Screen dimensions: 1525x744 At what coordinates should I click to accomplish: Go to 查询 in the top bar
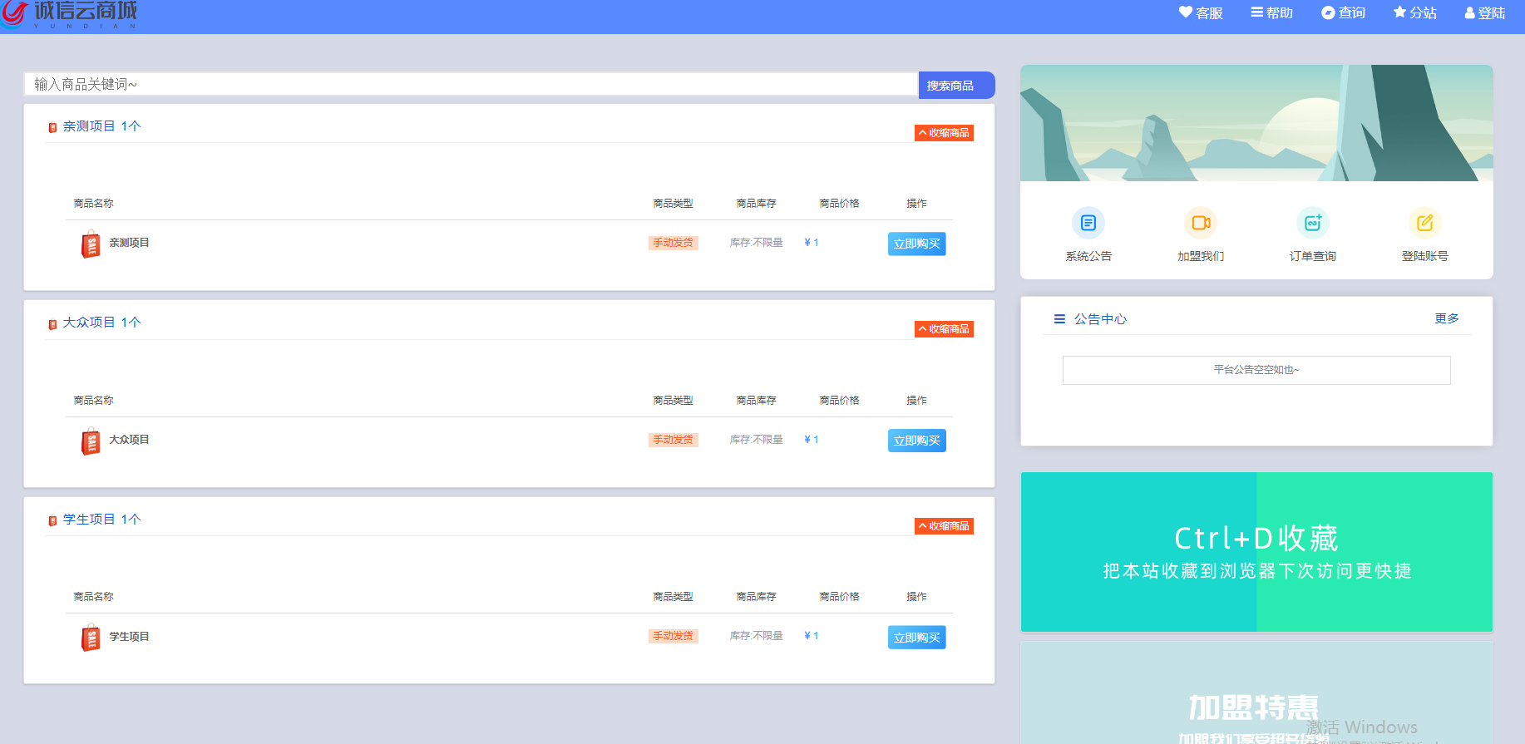click(x=1343, y=13)
